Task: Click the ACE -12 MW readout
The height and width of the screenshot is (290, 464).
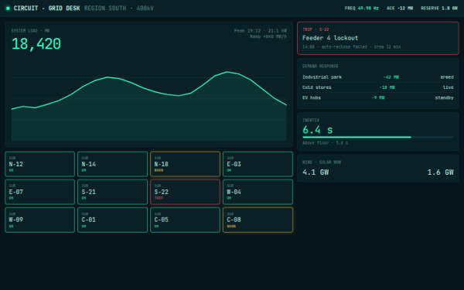Action: click(x=400, y=9)
